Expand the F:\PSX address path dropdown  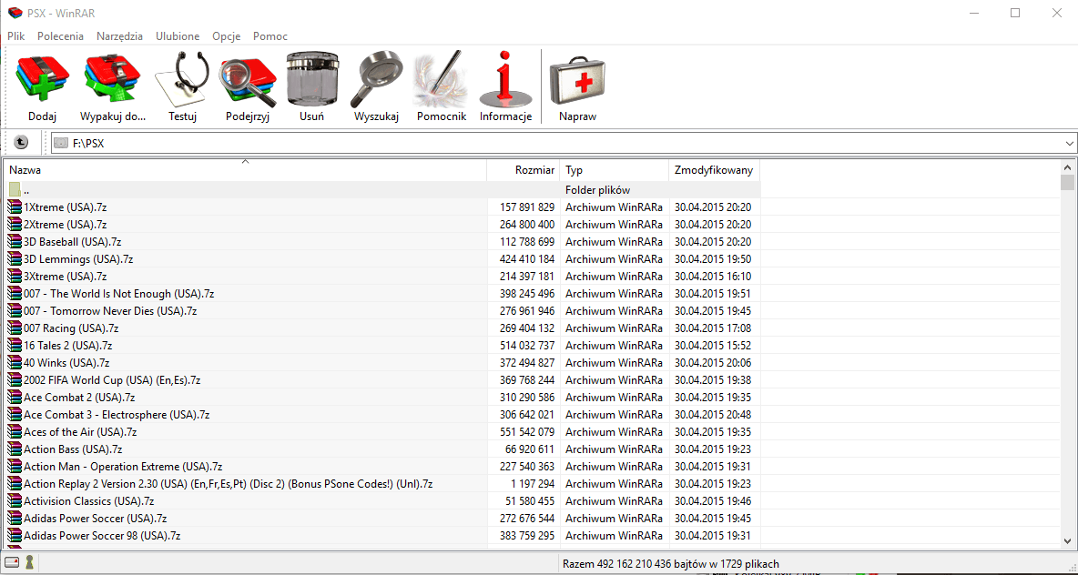(1069, 144)
